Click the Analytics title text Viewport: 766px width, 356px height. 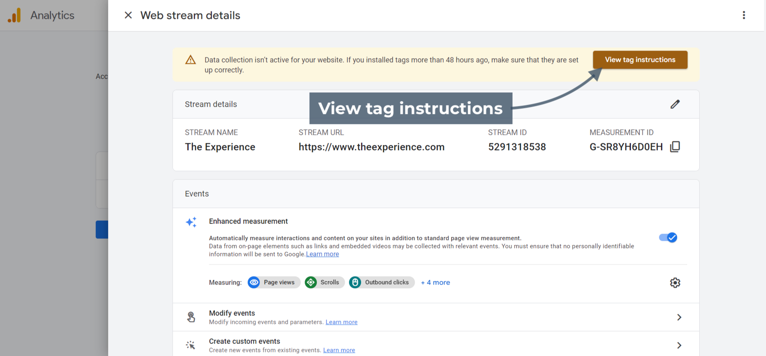point(52,15)
